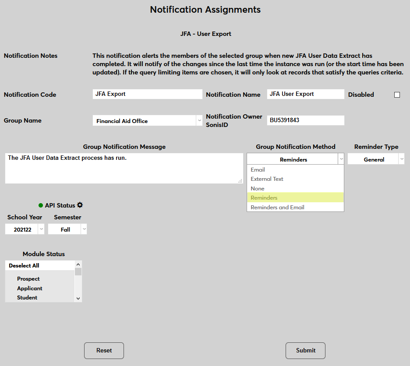410x366 pixels.
Task: Submit the notification assignment form
Action: [x=305, y=350]
